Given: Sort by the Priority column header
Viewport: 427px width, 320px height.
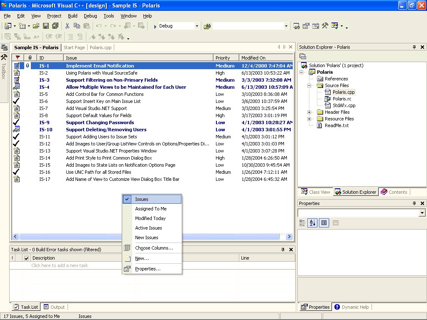Looking at the screenshot, I should pyautogui.click(x=226, y=57).
